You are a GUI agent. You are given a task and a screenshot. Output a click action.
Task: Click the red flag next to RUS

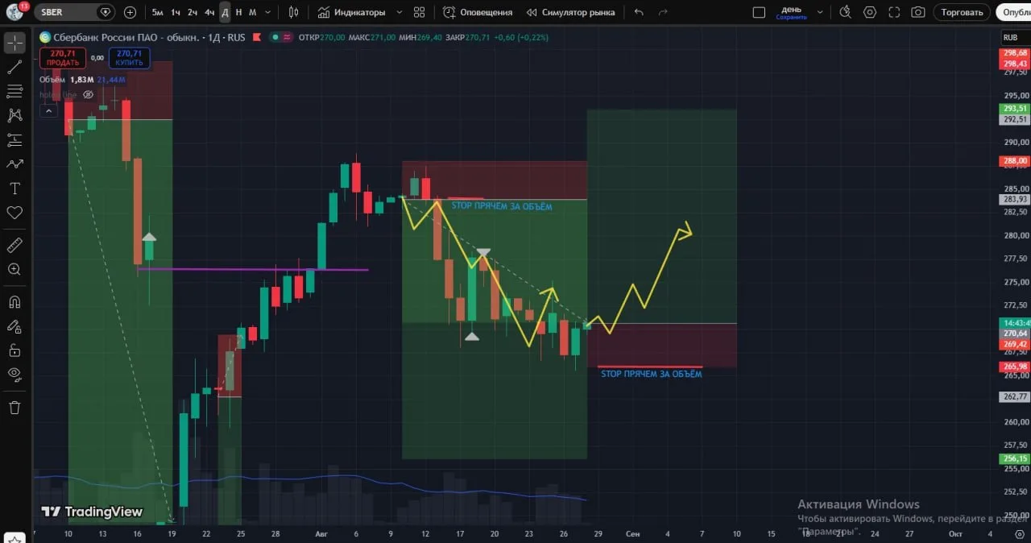256,37
